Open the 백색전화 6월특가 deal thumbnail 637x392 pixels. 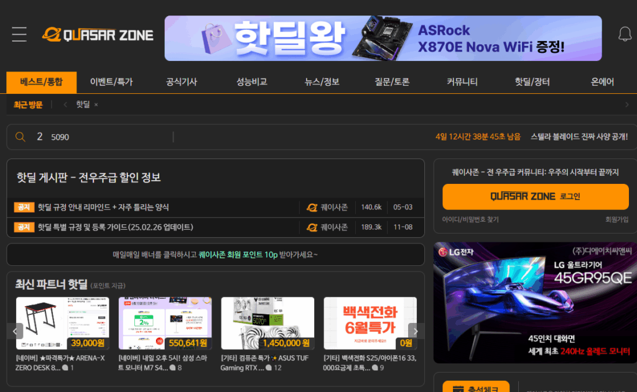370,323
